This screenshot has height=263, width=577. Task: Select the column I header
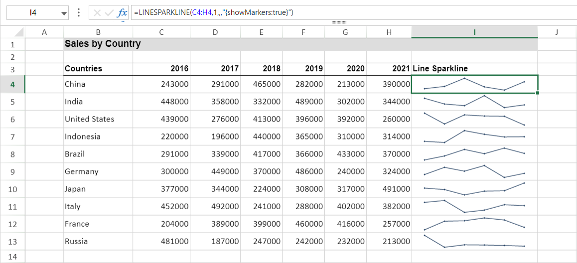474,32
